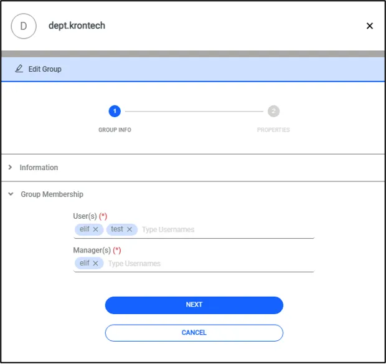
Task: Select the GROUP INFO step label
Action: click(115, 130)
